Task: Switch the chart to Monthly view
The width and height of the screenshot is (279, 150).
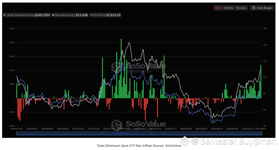Action: tap(241, 8)
